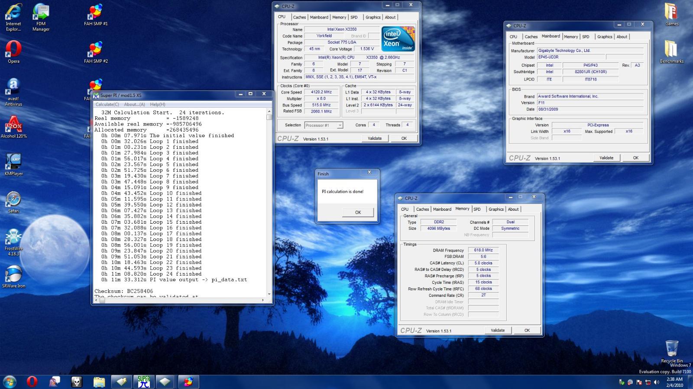693x389 pixels.
Task: Open the volume speaker icon in system tray
Action: tap(657, 382)
